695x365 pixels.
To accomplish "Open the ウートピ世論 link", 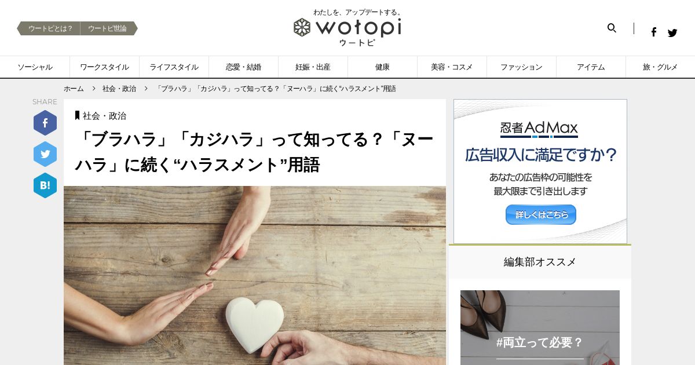I will (109, 28).
